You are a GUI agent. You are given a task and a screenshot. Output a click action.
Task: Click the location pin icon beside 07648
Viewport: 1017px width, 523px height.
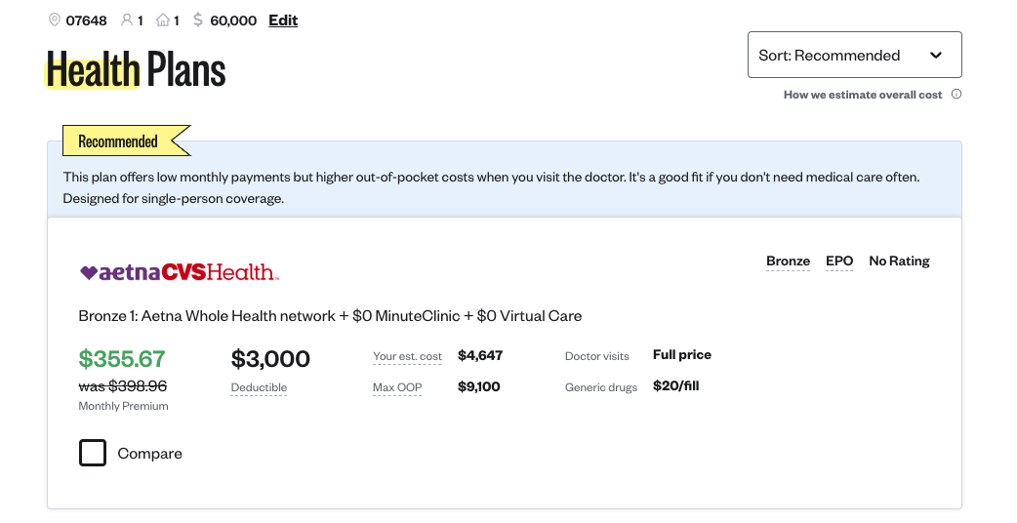coord(55,20)
